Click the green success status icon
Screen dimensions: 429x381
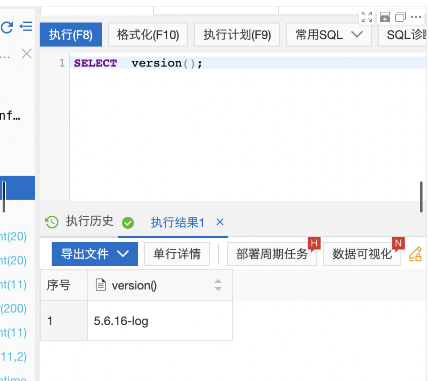coord(128,223)
